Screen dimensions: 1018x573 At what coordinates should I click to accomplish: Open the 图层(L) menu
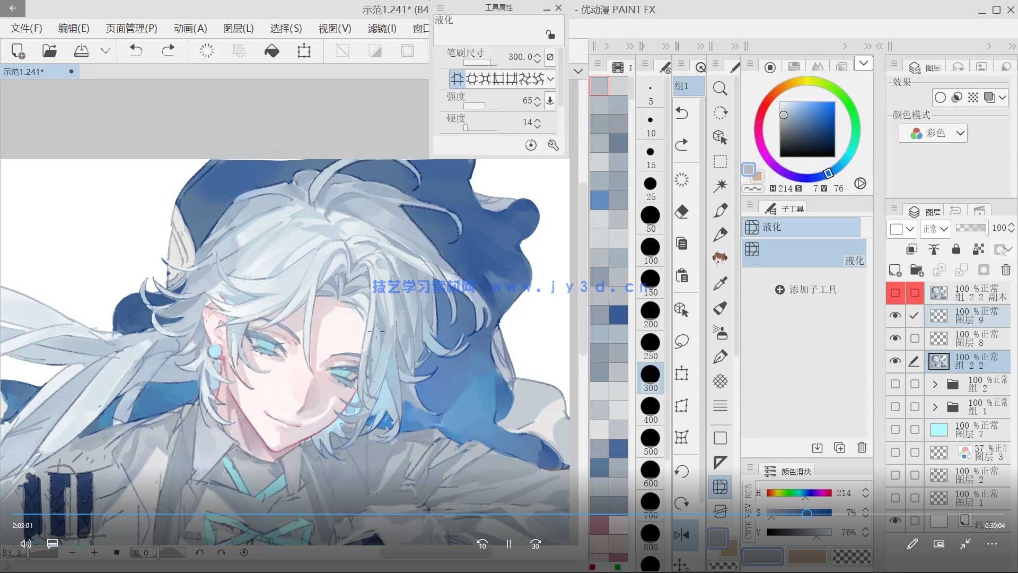[x=238, y=29]
